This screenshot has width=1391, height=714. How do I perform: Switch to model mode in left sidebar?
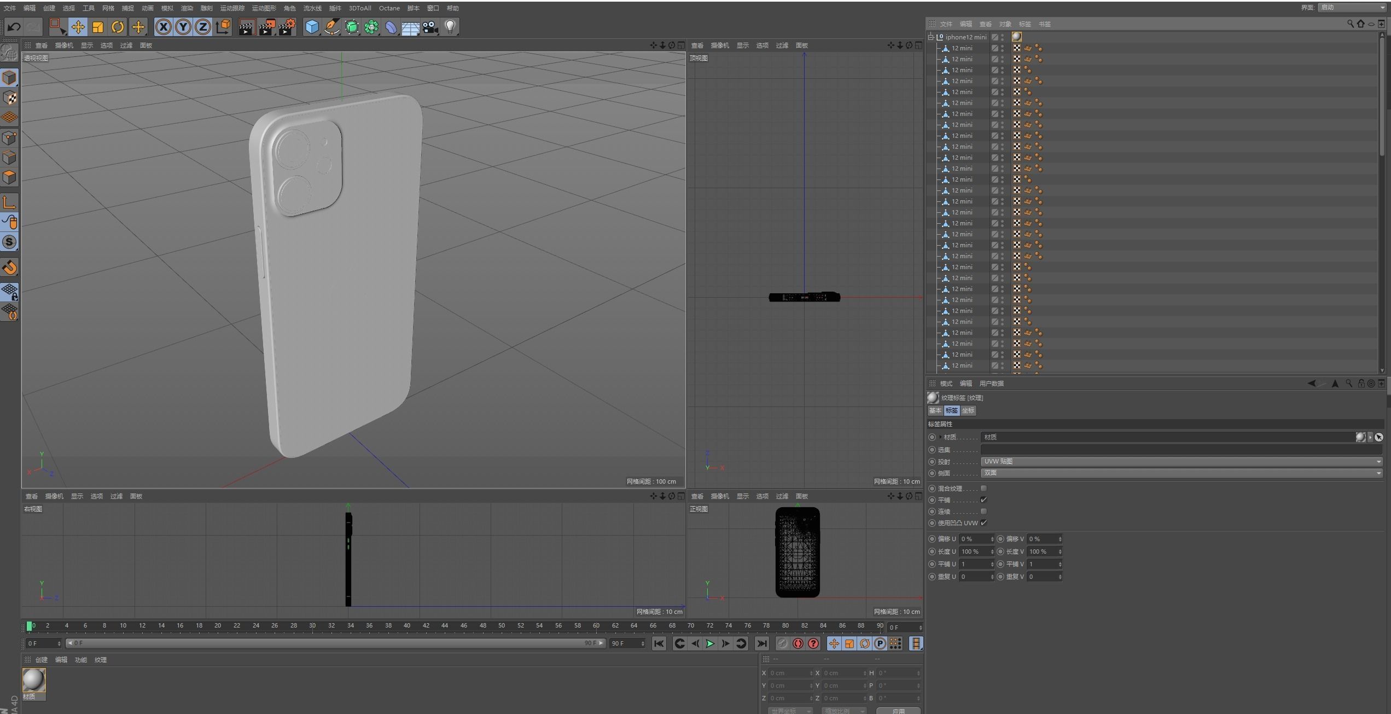pyautogui.click(x=9, y=78)
